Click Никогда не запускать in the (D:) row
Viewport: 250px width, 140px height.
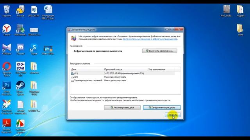coord(115,77)
